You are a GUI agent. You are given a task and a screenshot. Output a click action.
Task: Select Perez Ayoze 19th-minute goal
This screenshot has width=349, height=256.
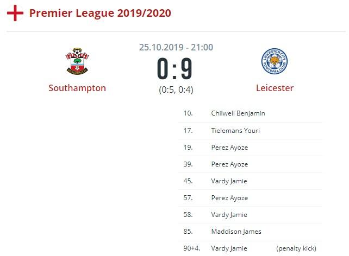click(x=229, y=148)
